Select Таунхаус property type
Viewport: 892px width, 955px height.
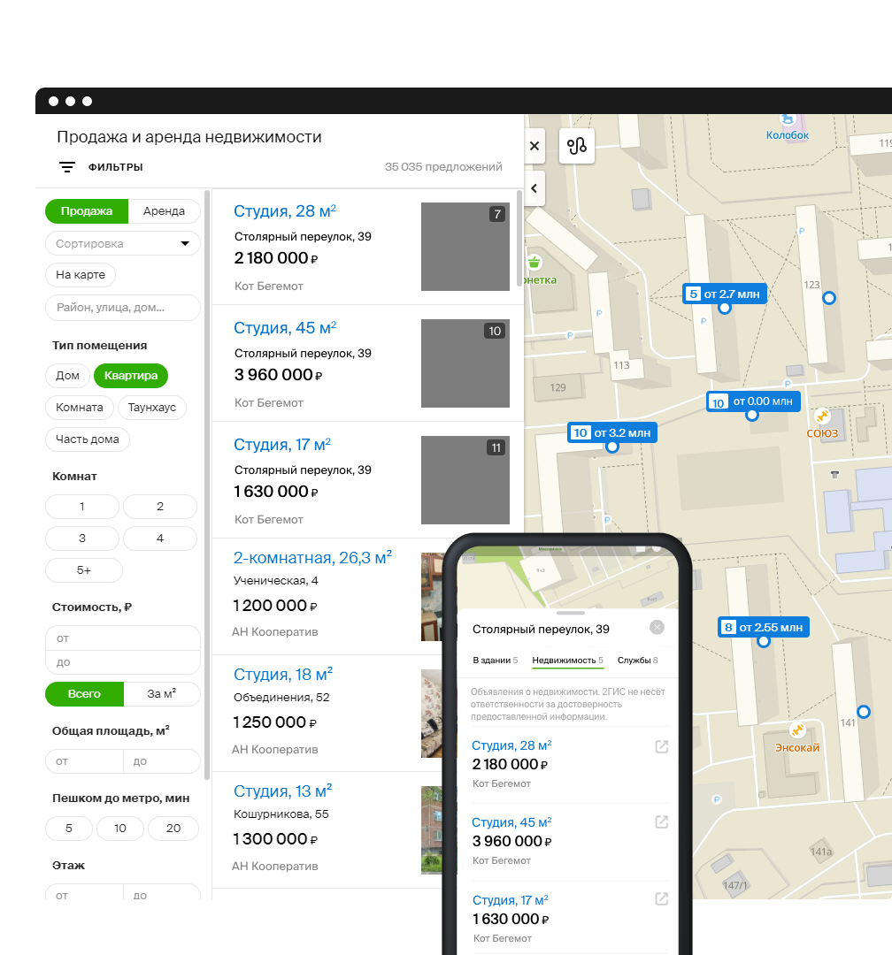pyautogui.click(x=152, y=408)
